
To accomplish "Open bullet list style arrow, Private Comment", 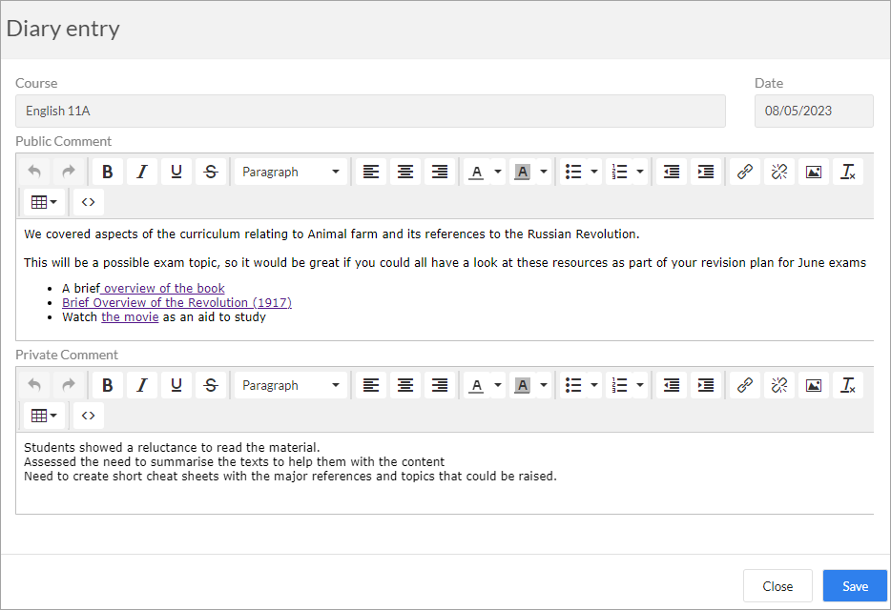I will [594, 385].
